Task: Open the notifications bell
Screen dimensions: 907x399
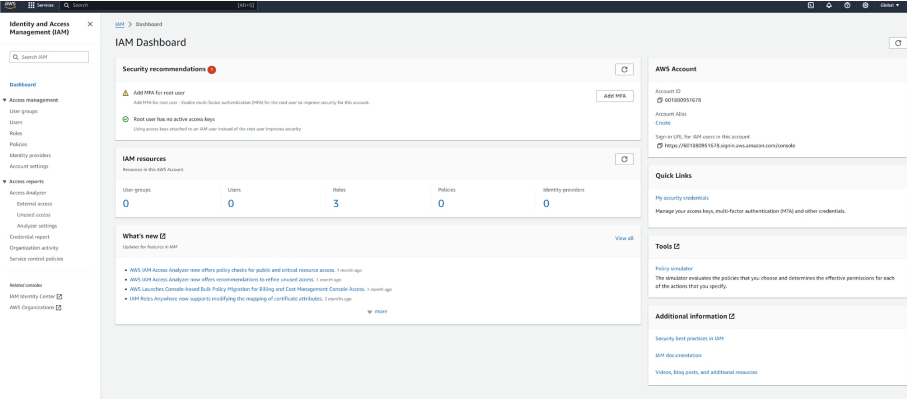Action: coord(829,5)
